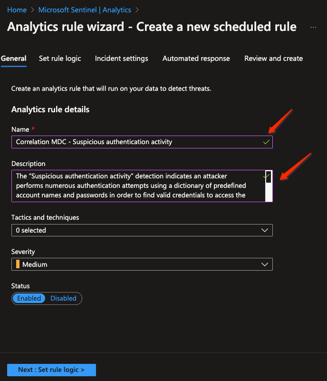Open Microsoft Sentinel | Analytics breadcrumb
This screenshot has width=327, height=381.
tap(85, 10)
